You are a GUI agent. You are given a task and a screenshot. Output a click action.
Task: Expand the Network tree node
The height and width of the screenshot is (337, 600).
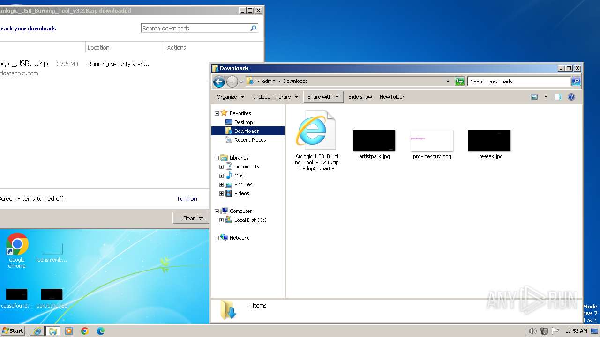pos(217,238)
